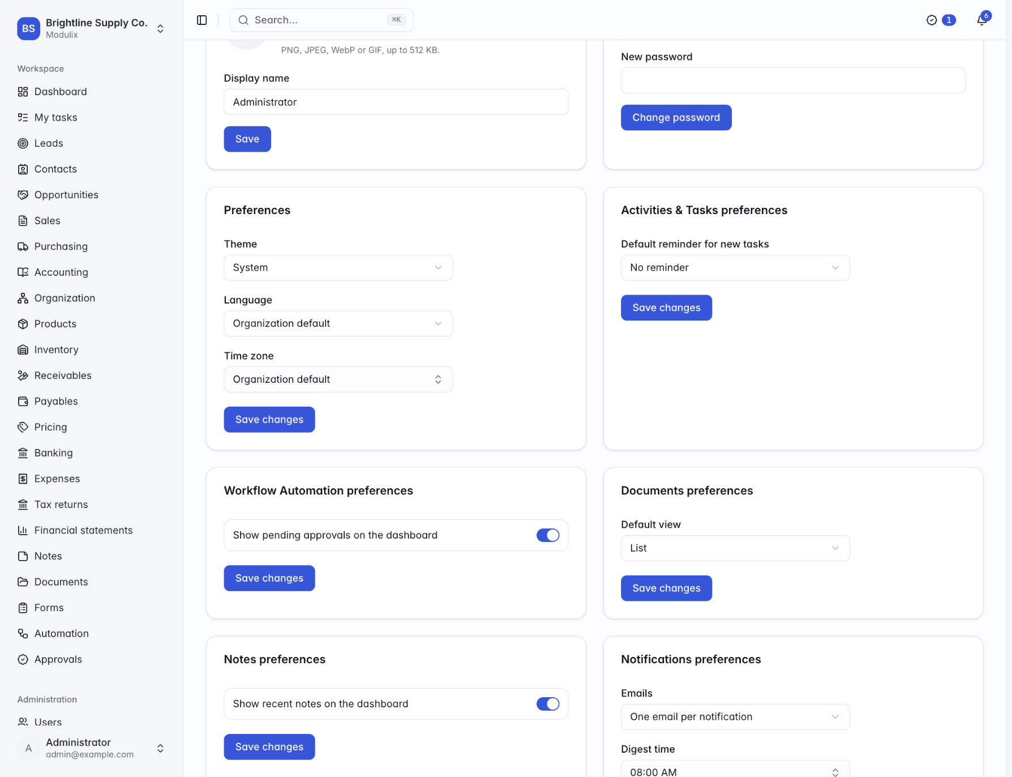
Task: Click the Change password button
Action: [676, 117]
